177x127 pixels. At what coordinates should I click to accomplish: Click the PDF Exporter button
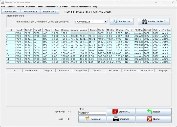(121, 112)
